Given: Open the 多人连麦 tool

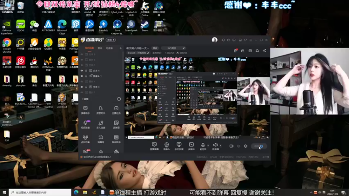Looking at the screenshot, I should click(101, 125).
